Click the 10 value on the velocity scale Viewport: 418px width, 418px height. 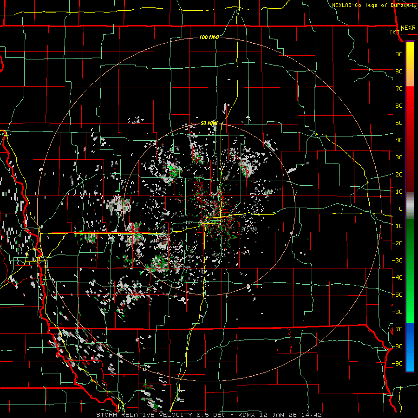point(399,192)
